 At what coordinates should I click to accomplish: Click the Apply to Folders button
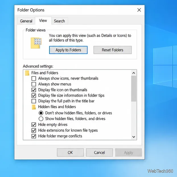point(68,50)
